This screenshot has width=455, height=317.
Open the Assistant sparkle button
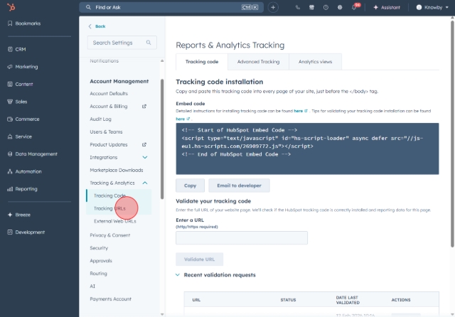pos(387,8)
